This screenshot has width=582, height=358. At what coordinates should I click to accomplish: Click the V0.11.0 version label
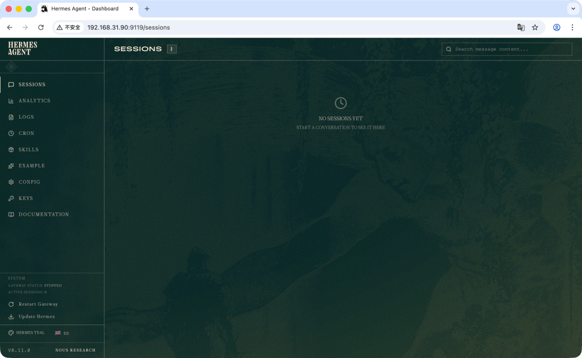tap(19, 350)
